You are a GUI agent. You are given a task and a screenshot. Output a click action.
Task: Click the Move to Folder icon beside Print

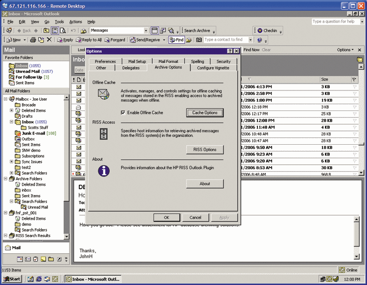coord(41,40)
